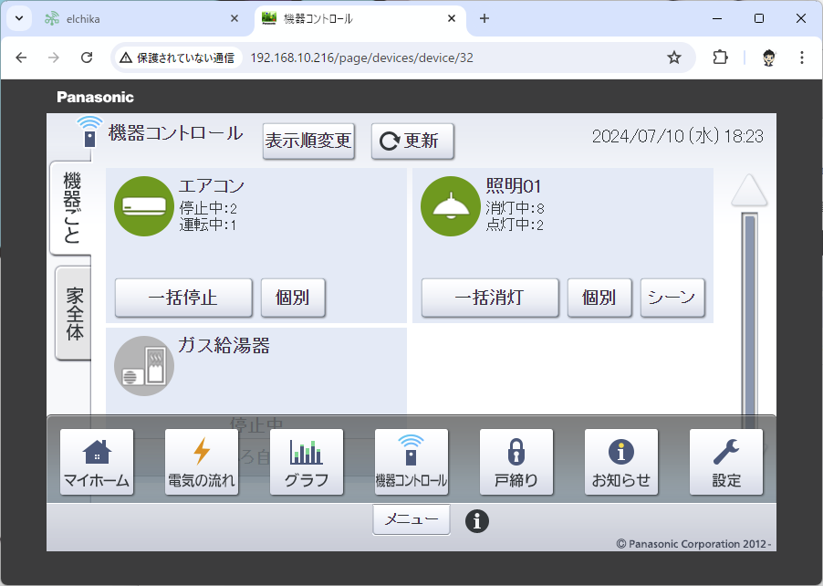
Task: Open the グラフ chart page
Action: [x=307, y=462]
